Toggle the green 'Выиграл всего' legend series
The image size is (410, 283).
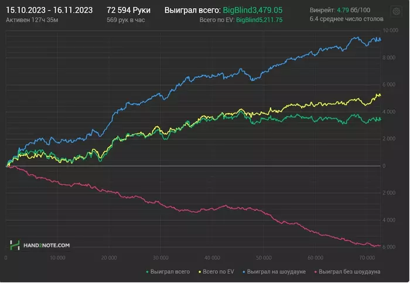click(x=168, y=272)
